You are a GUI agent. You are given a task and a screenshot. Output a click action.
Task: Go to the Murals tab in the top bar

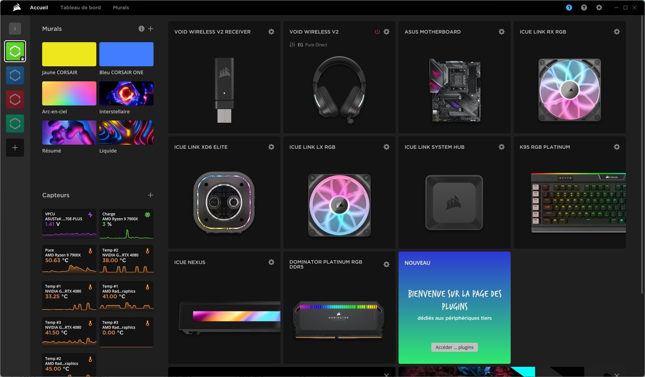[x=121, y=8]
